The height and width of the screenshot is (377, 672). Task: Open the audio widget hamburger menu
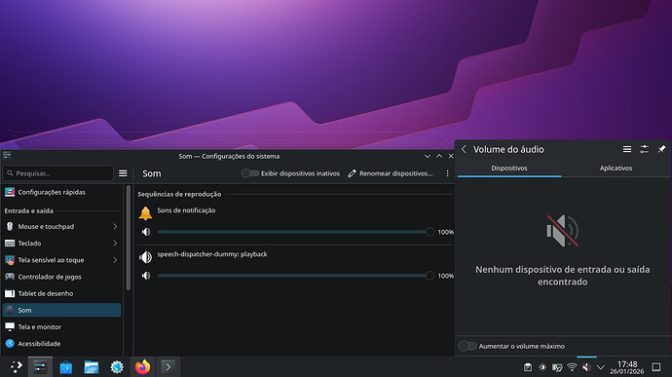point(627,149)
